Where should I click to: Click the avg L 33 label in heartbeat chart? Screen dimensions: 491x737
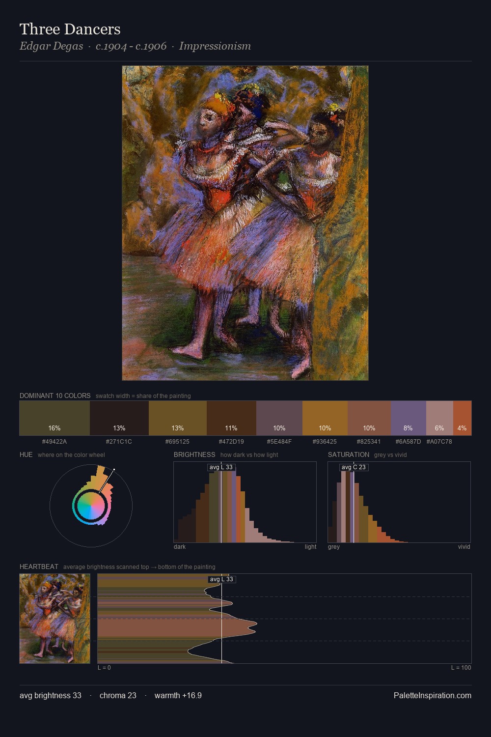tap(222, 579)
